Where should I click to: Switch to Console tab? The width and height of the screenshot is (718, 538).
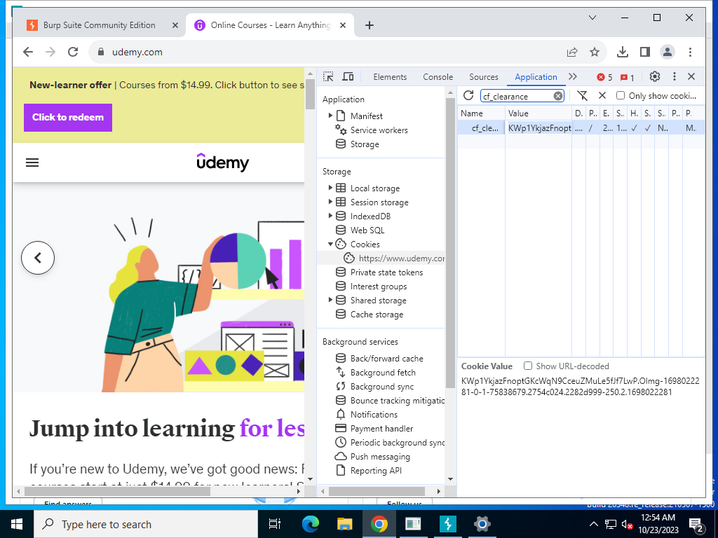[x=438, y=77]
